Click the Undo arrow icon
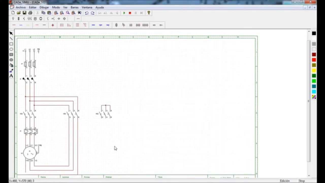Screen dimensions: 325x183 tap(87, 13)
